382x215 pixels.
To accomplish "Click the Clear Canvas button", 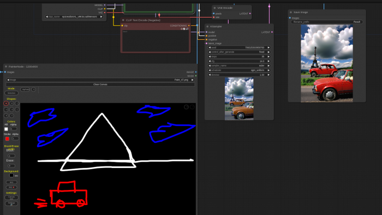I will (x=100, y=85).
